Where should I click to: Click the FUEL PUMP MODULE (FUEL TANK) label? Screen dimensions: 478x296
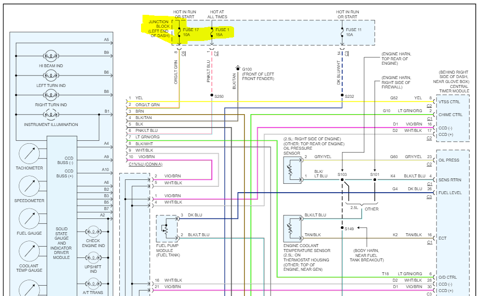pos(168,251)
